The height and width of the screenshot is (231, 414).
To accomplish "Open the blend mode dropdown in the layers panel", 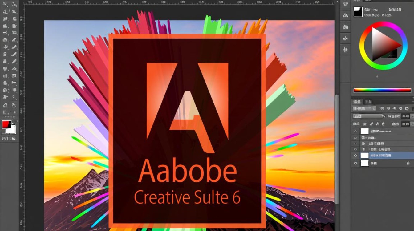I will 368,116.
